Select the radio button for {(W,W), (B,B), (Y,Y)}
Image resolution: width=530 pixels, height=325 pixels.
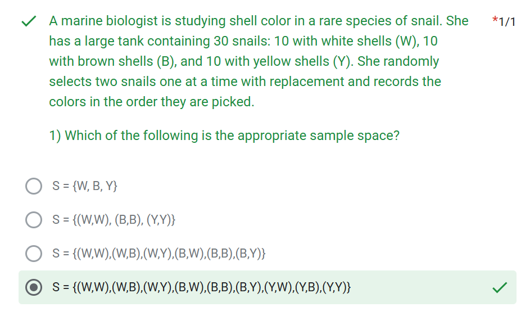click(34, 220)
